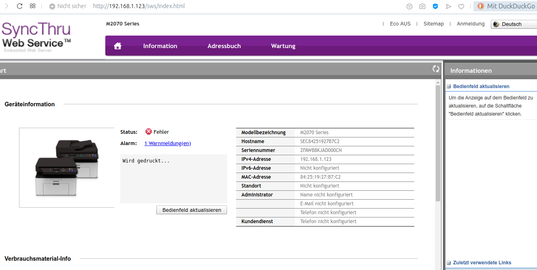The height and width of the screenshot is (270, 537).
Task: Click the smiley icon in the address bar
Action: [409, 6]
